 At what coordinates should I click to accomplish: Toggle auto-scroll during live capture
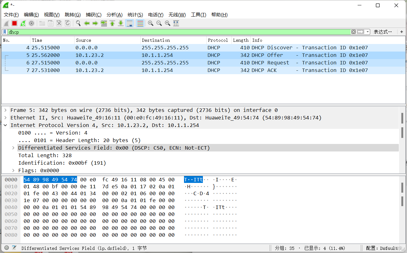coord(129,23)
